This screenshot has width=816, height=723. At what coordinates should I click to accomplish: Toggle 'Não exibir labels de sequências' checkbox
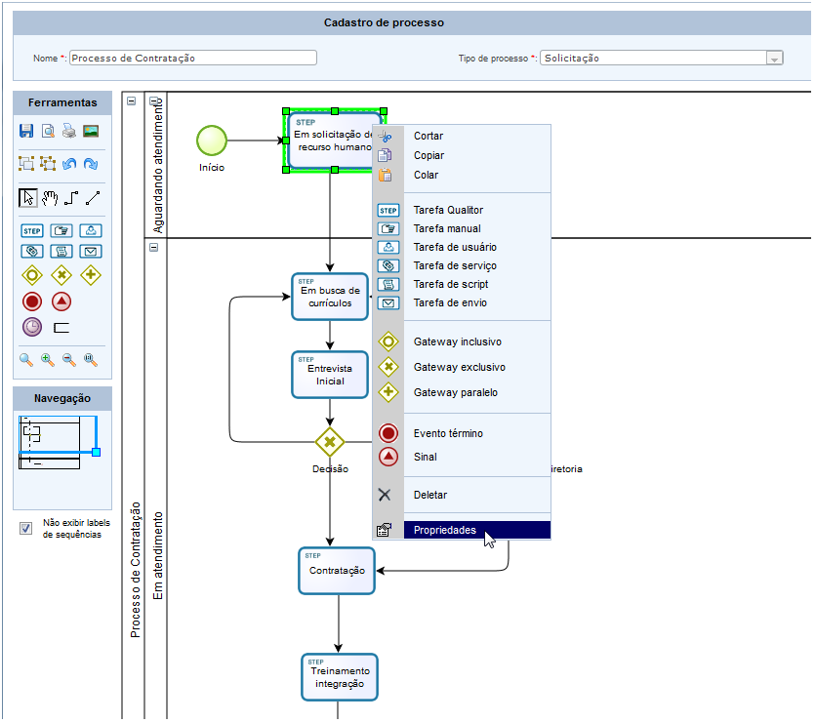tap(26, 528)
